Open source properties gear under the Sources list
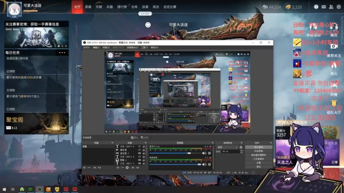344x193 pixels. click(127, 168)
